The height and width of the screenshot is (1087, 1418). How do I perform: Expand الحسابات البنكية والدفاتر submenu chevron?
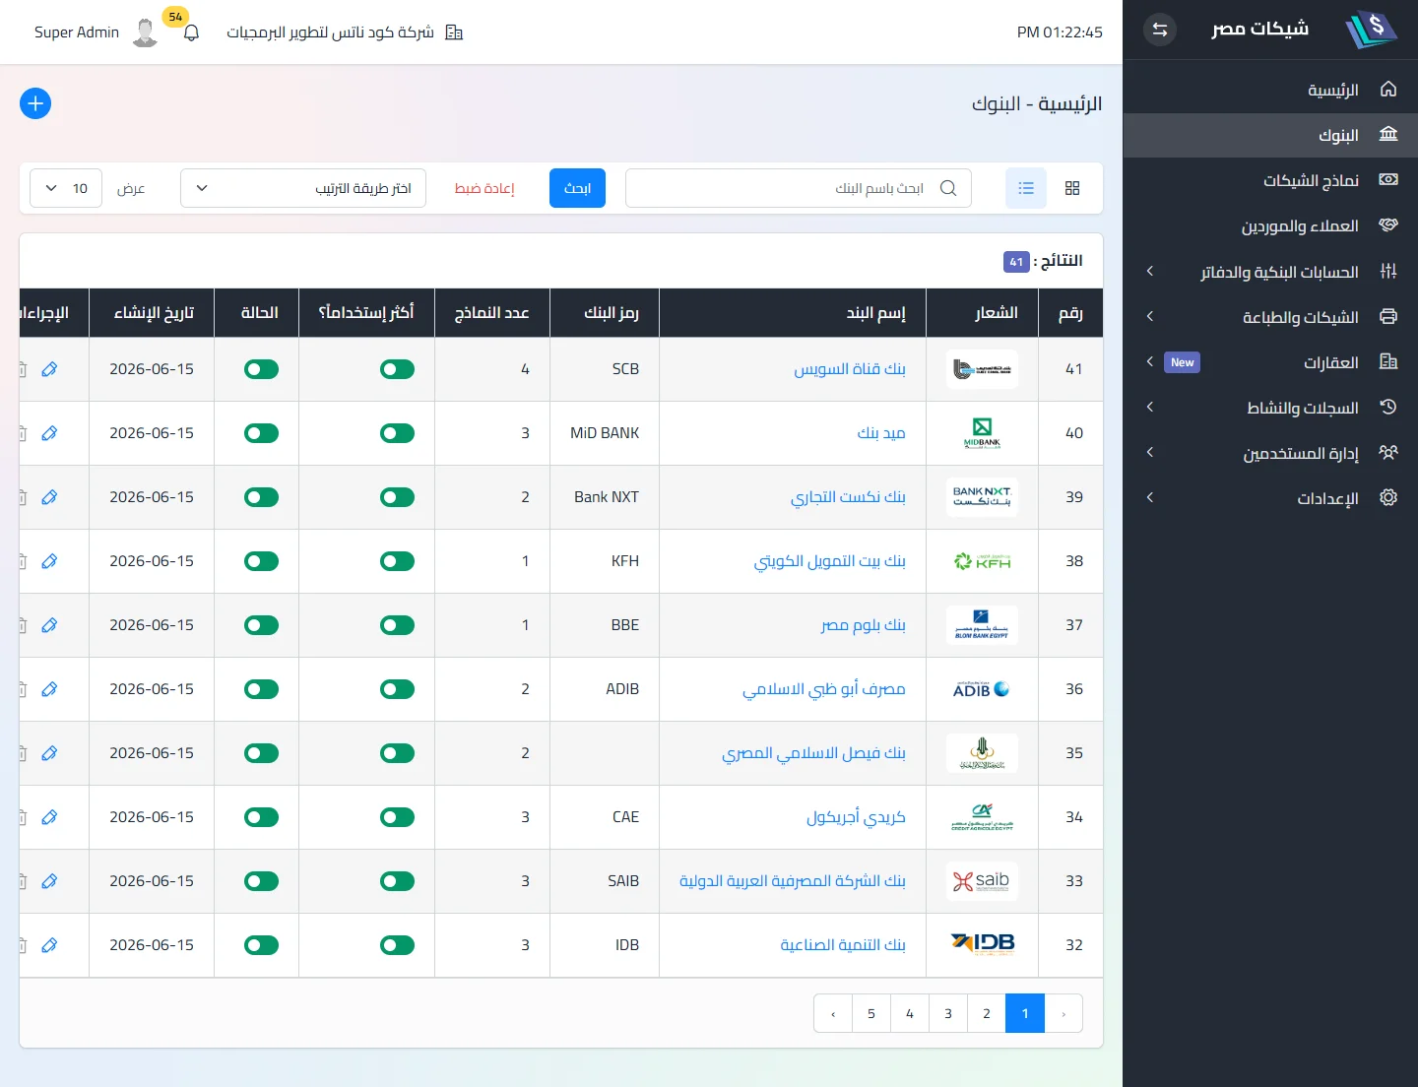point(1149,271)
